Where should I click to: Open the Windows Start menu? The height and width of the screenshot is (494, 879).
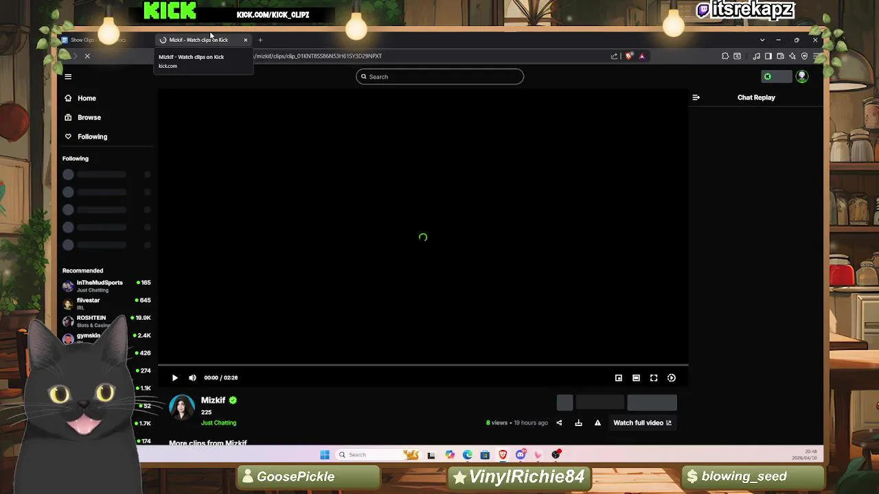pos(325,455)
